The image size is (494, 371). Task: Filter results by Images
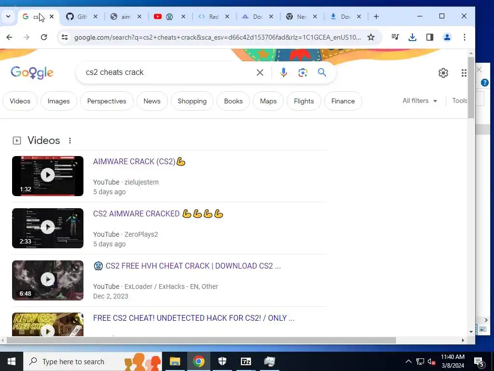click(x=58, y=101)
